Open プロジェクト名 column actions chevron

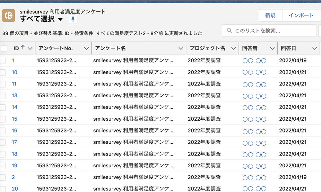click(x=234, y=48)
